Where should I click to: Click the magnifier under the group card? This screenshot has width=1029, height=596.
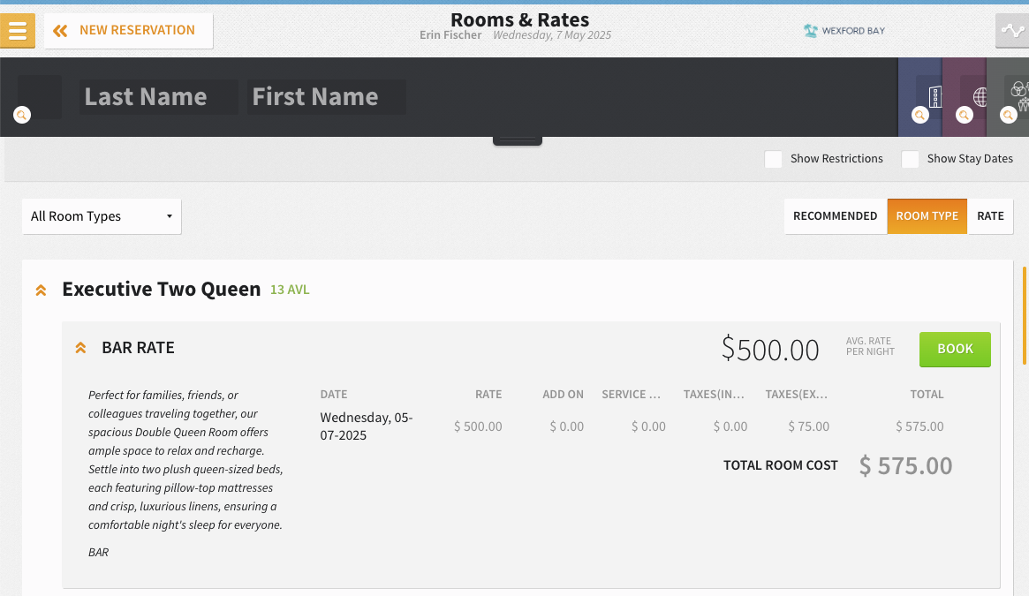pos(1008,115)
